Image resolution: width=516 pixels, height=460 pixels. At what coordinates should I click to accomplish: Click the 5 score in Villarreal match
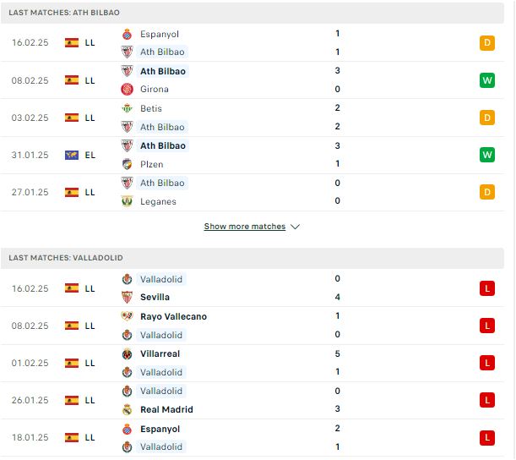(337, 354)
